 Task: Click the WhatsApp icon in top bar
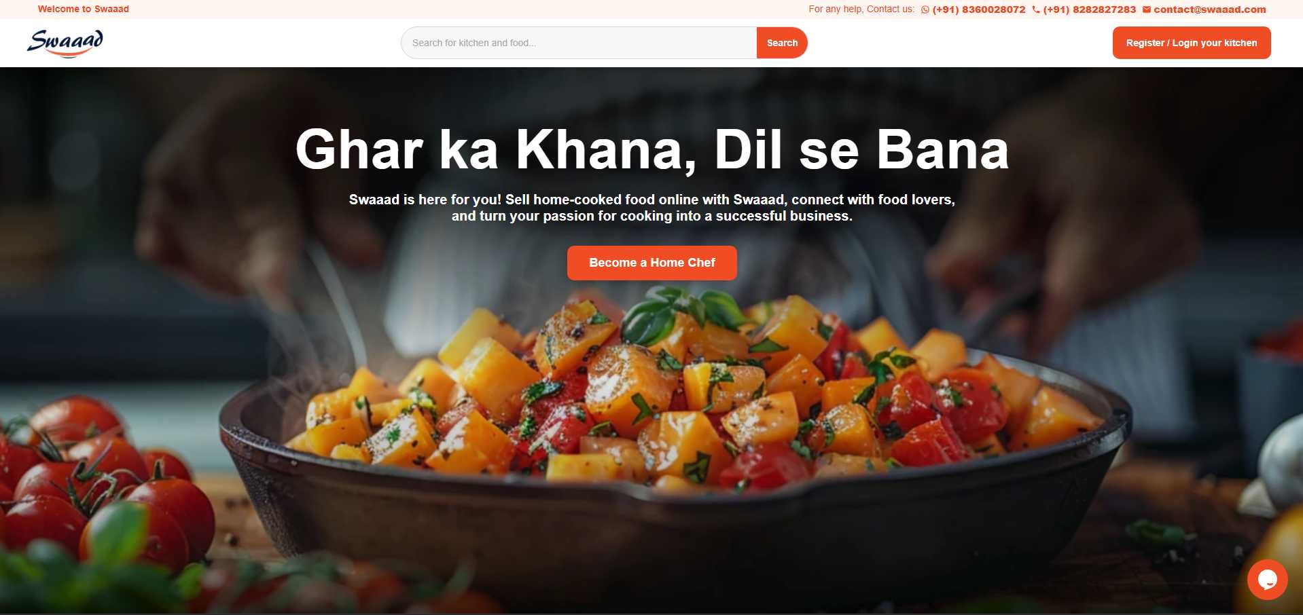tap(925, 10)
